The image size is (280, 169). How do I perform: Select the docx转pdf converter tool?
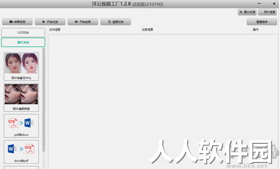[x=21, y=152]
